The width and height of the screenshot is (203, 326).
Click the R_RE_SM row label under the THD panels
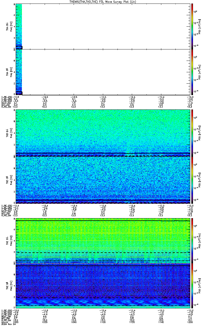[x=6, y=215]
